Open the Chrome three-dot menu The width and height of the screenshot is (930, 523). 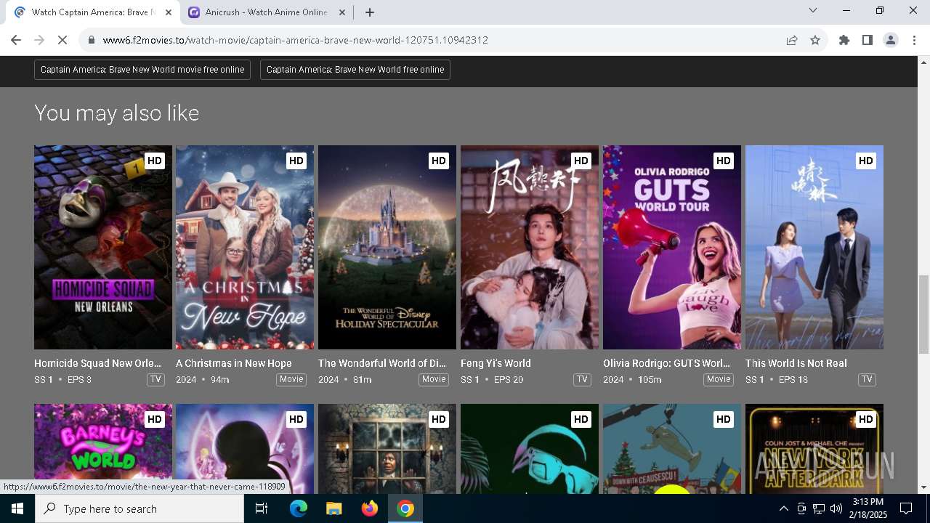tap(914, 40)
